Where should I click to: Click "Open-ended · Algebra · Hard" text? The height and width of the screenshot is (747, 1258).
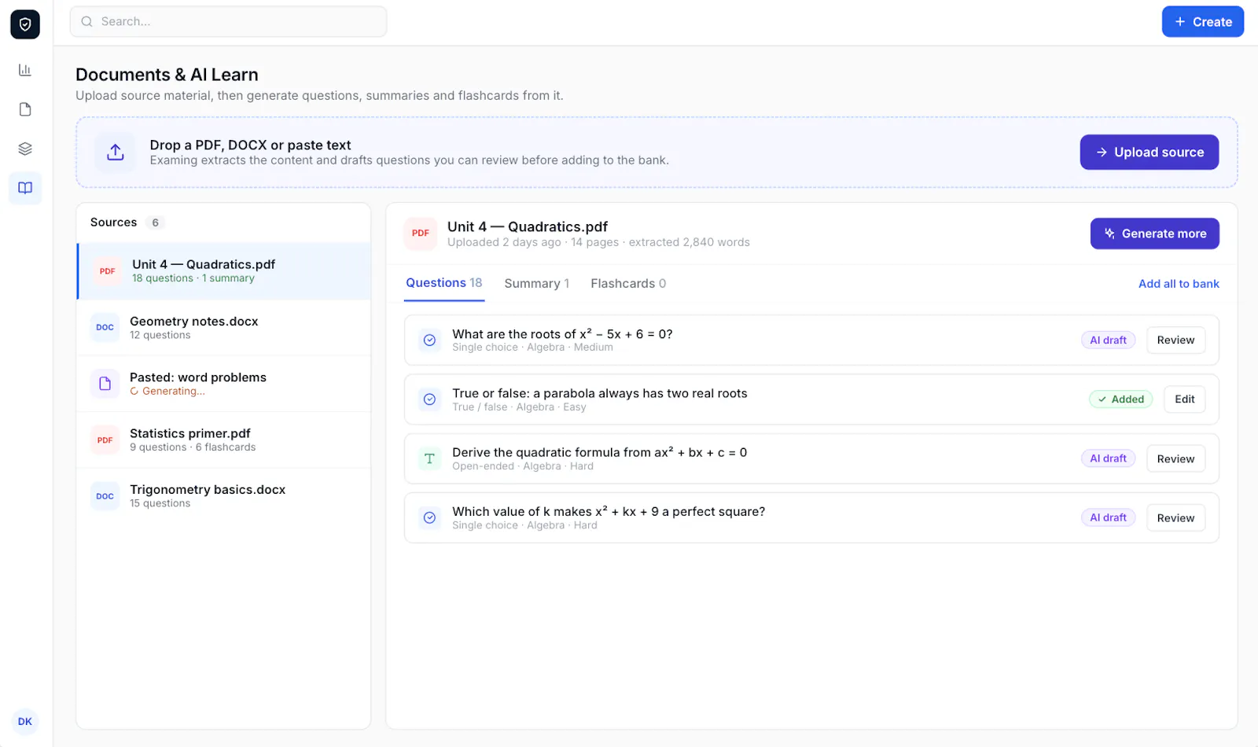pyautogui.click(x=523, y=466)
